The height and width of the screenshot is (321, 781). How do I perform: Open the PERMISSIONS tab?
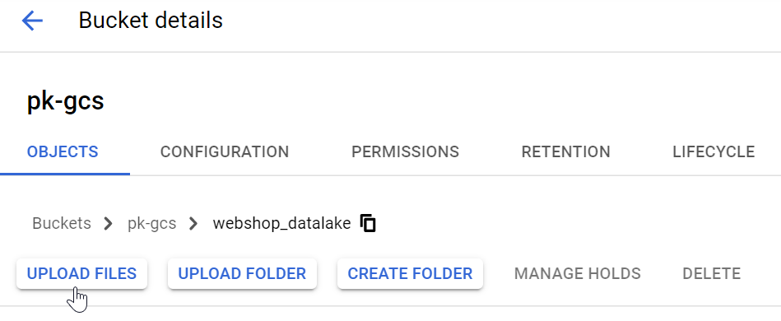pyautogui.click(x=406, y=151)
